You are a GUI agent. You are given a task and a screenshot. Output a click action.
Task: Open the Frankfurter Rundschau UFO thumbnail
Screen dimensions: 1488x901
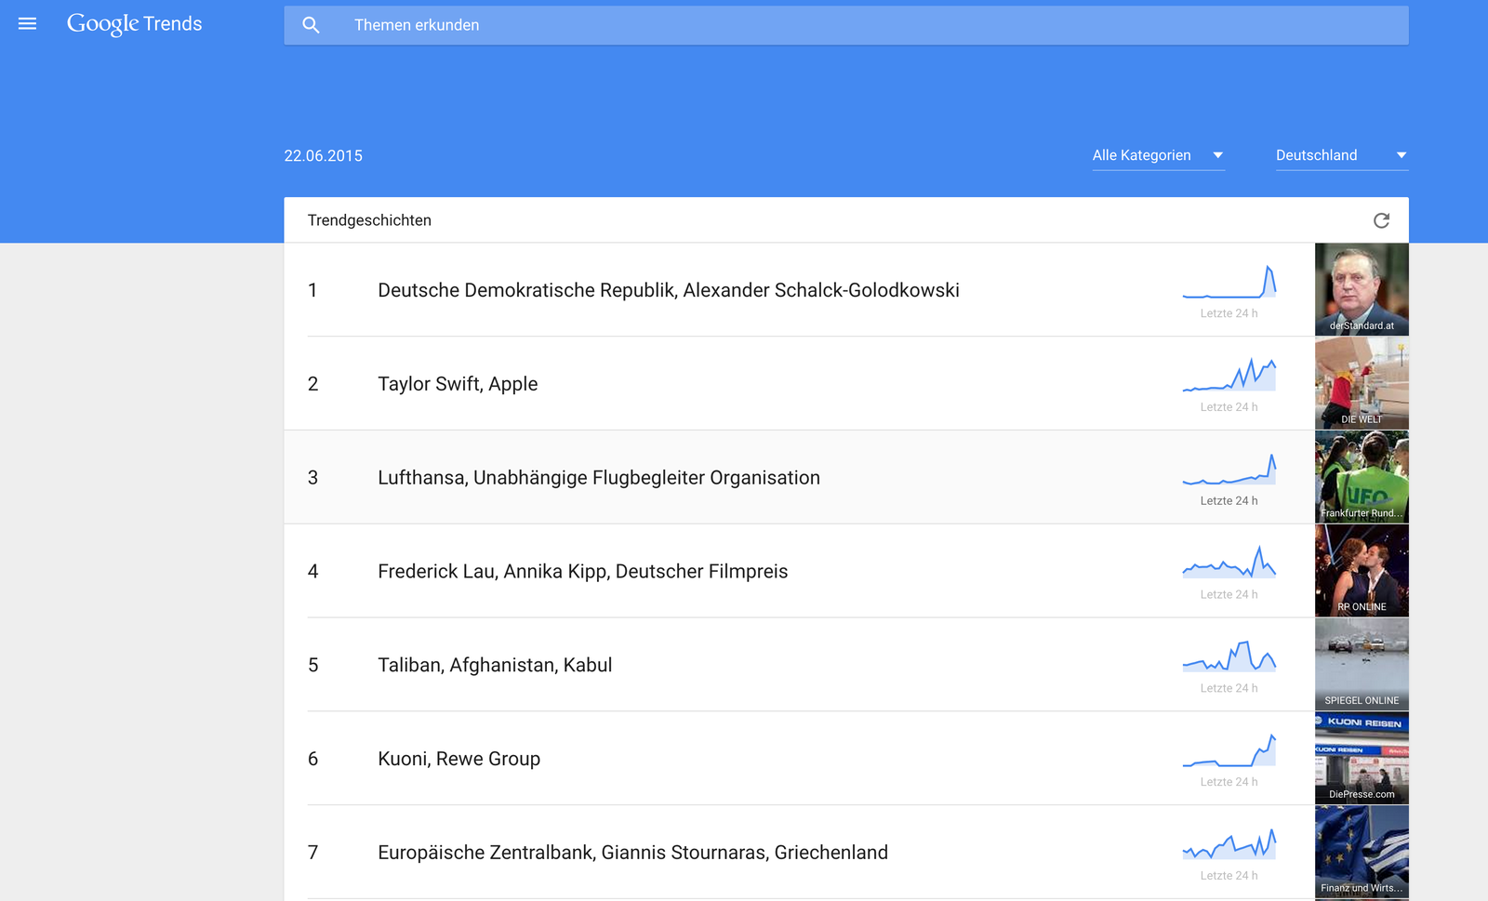point(1362,477)
